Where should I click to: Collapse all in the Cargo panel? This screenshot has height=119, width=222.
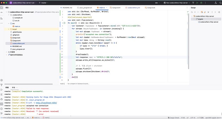[215, 12]
